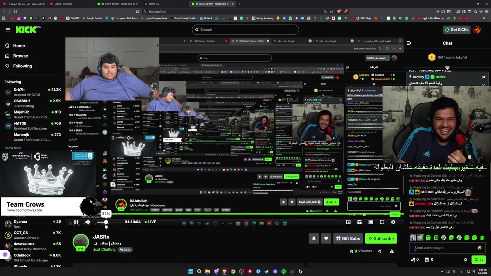Open the user avatar menu

pos(477,30)
